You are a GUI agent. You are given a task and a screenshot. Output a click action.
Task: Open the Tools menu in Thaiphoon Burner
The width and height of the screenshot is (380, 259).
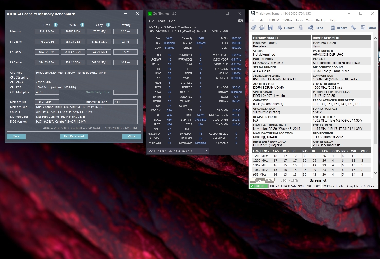click(x=299, y=20)
